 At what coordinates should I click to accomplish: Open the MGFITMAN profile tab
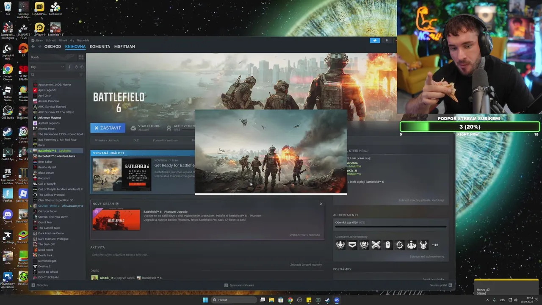pyautogui.click(x=124, y=47)
